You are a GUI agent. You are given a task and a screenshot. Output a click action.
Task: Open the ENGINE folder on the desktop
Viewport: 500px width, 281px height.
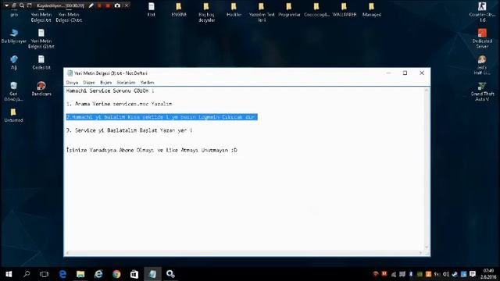(x=179, y=9)
